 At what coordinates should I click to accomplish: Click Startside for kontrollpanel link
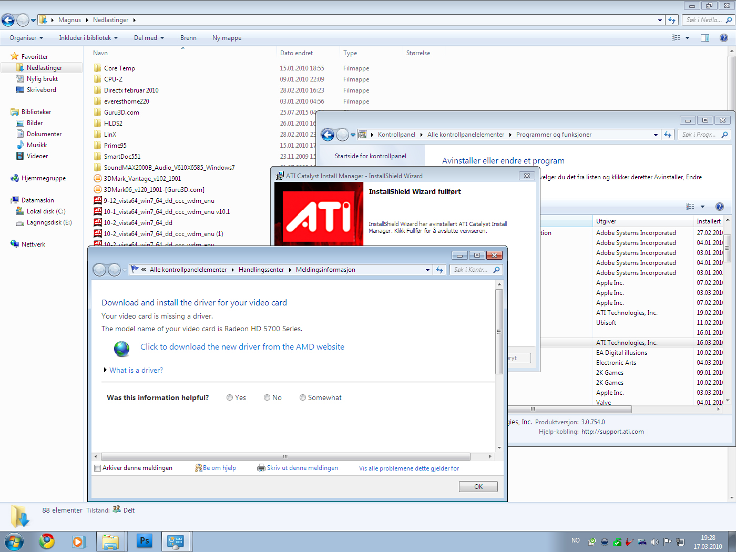[371, 156]
